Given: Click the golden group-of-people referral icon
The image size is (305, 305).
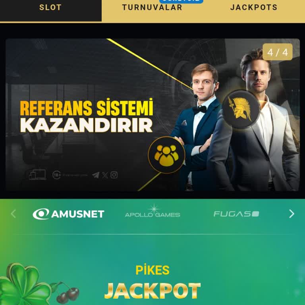Looking at the screenshot, I should point(166,155).
